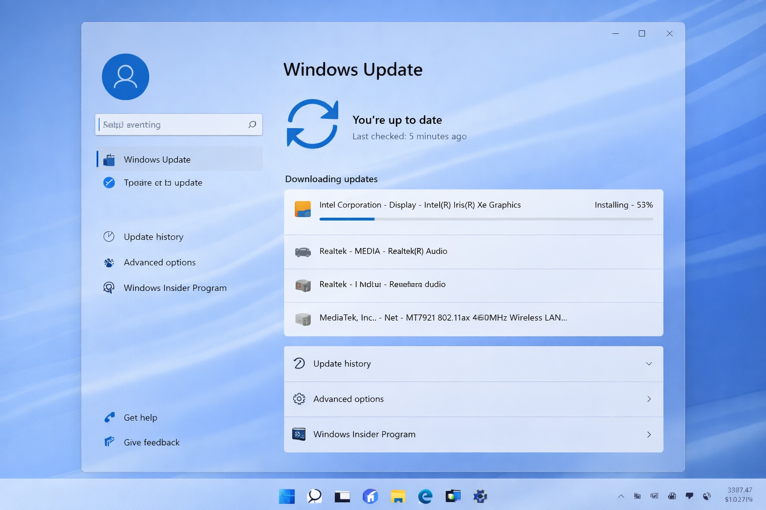The image size is (766, 510).
Task: Select Update history in the sidebar
Action: (153, 237)
